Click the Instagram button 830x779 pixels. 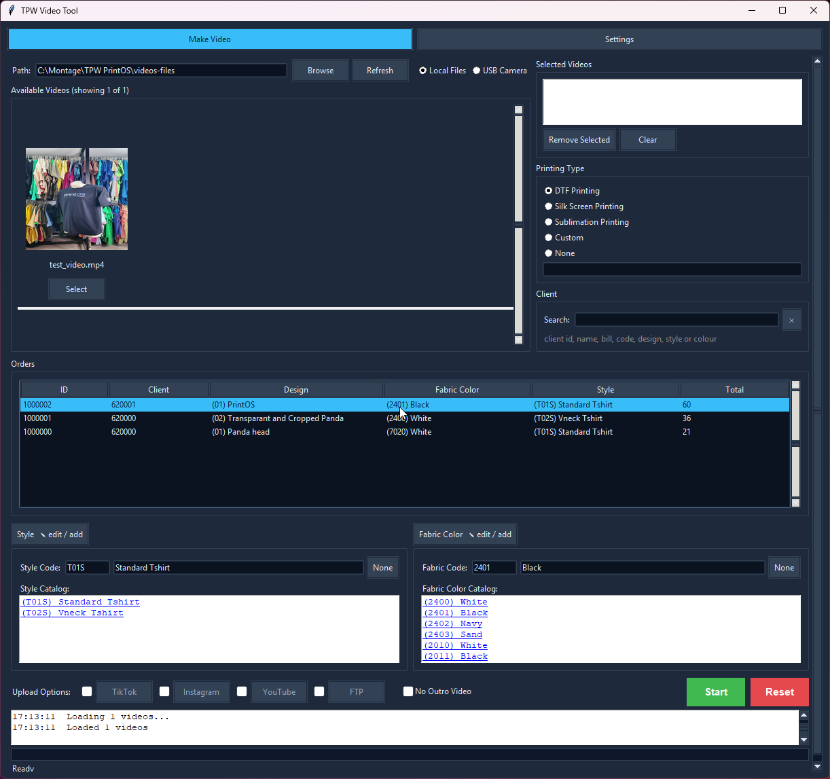pos(201,692)
